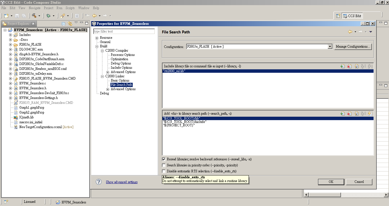
Task: Select Include Options in the tree
Action: pos(122,68)
